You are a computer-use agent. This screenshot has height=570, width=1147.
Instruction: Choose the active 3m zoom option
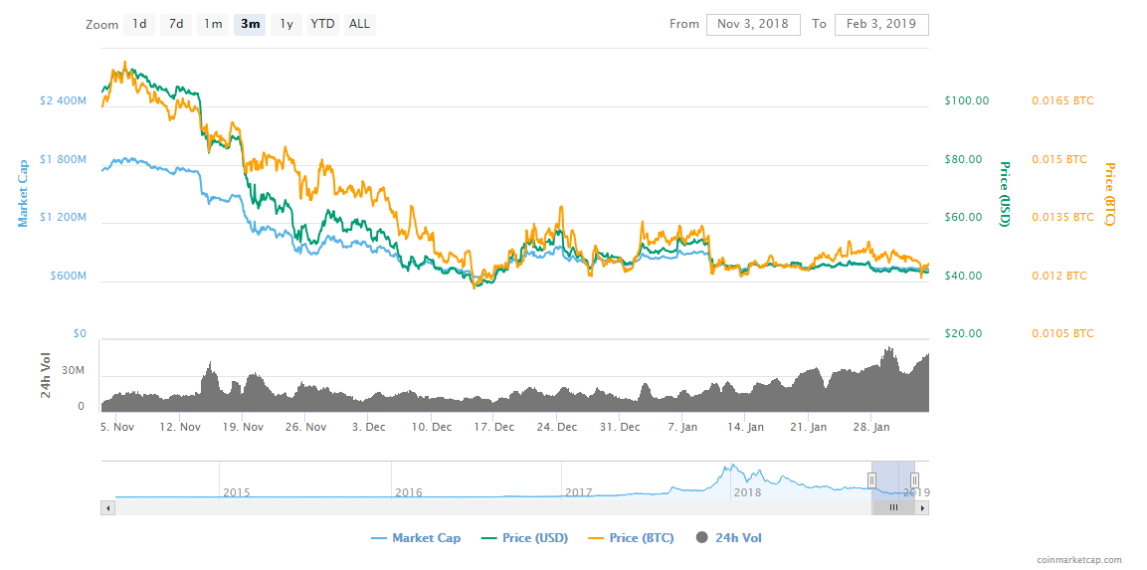(x=250, y=24)
